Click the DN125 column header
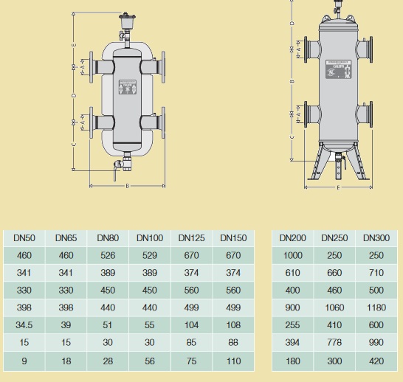This screenshot has height=382, width=403. 191,238
